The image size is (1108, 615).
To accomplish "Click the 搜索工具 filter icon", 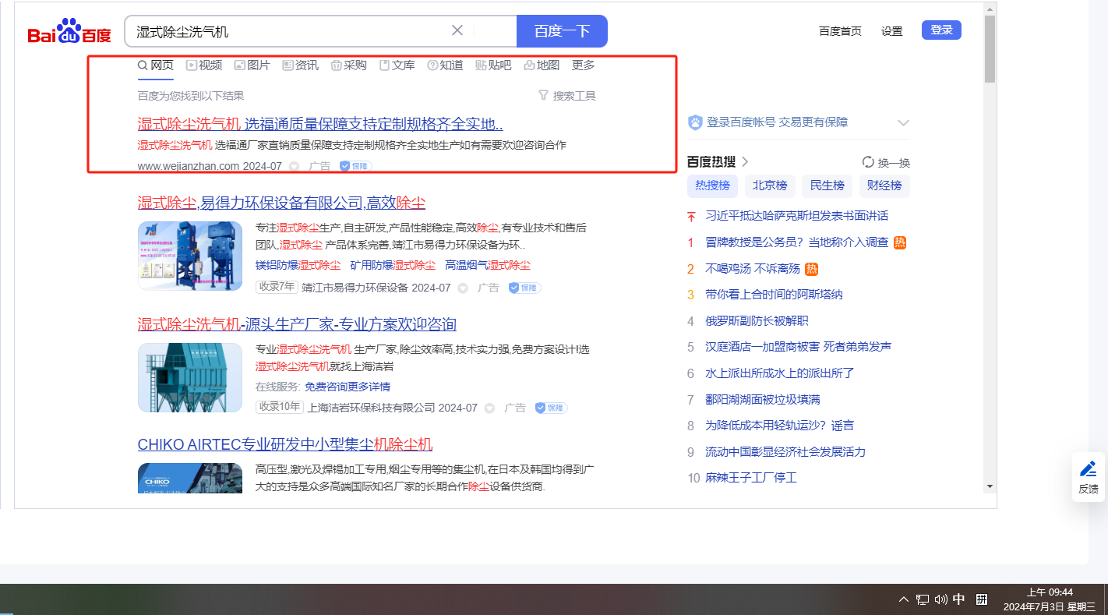I will [x=544, y=95].
